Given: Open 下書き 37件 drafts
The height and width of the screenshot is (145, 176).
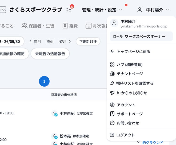Looking at the screenshot, I should (x=88, y=41).
